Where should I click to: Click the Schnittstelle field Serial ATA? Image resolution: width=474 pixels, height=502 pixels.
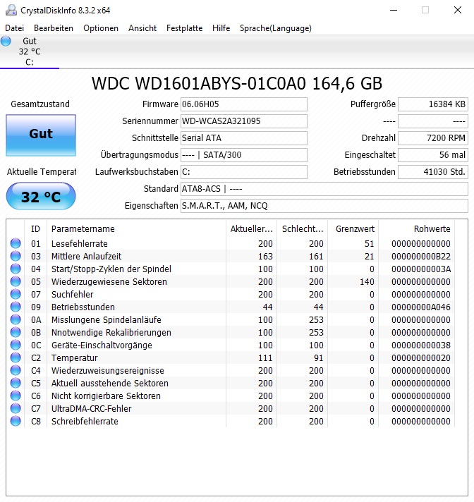pos(244,138)
